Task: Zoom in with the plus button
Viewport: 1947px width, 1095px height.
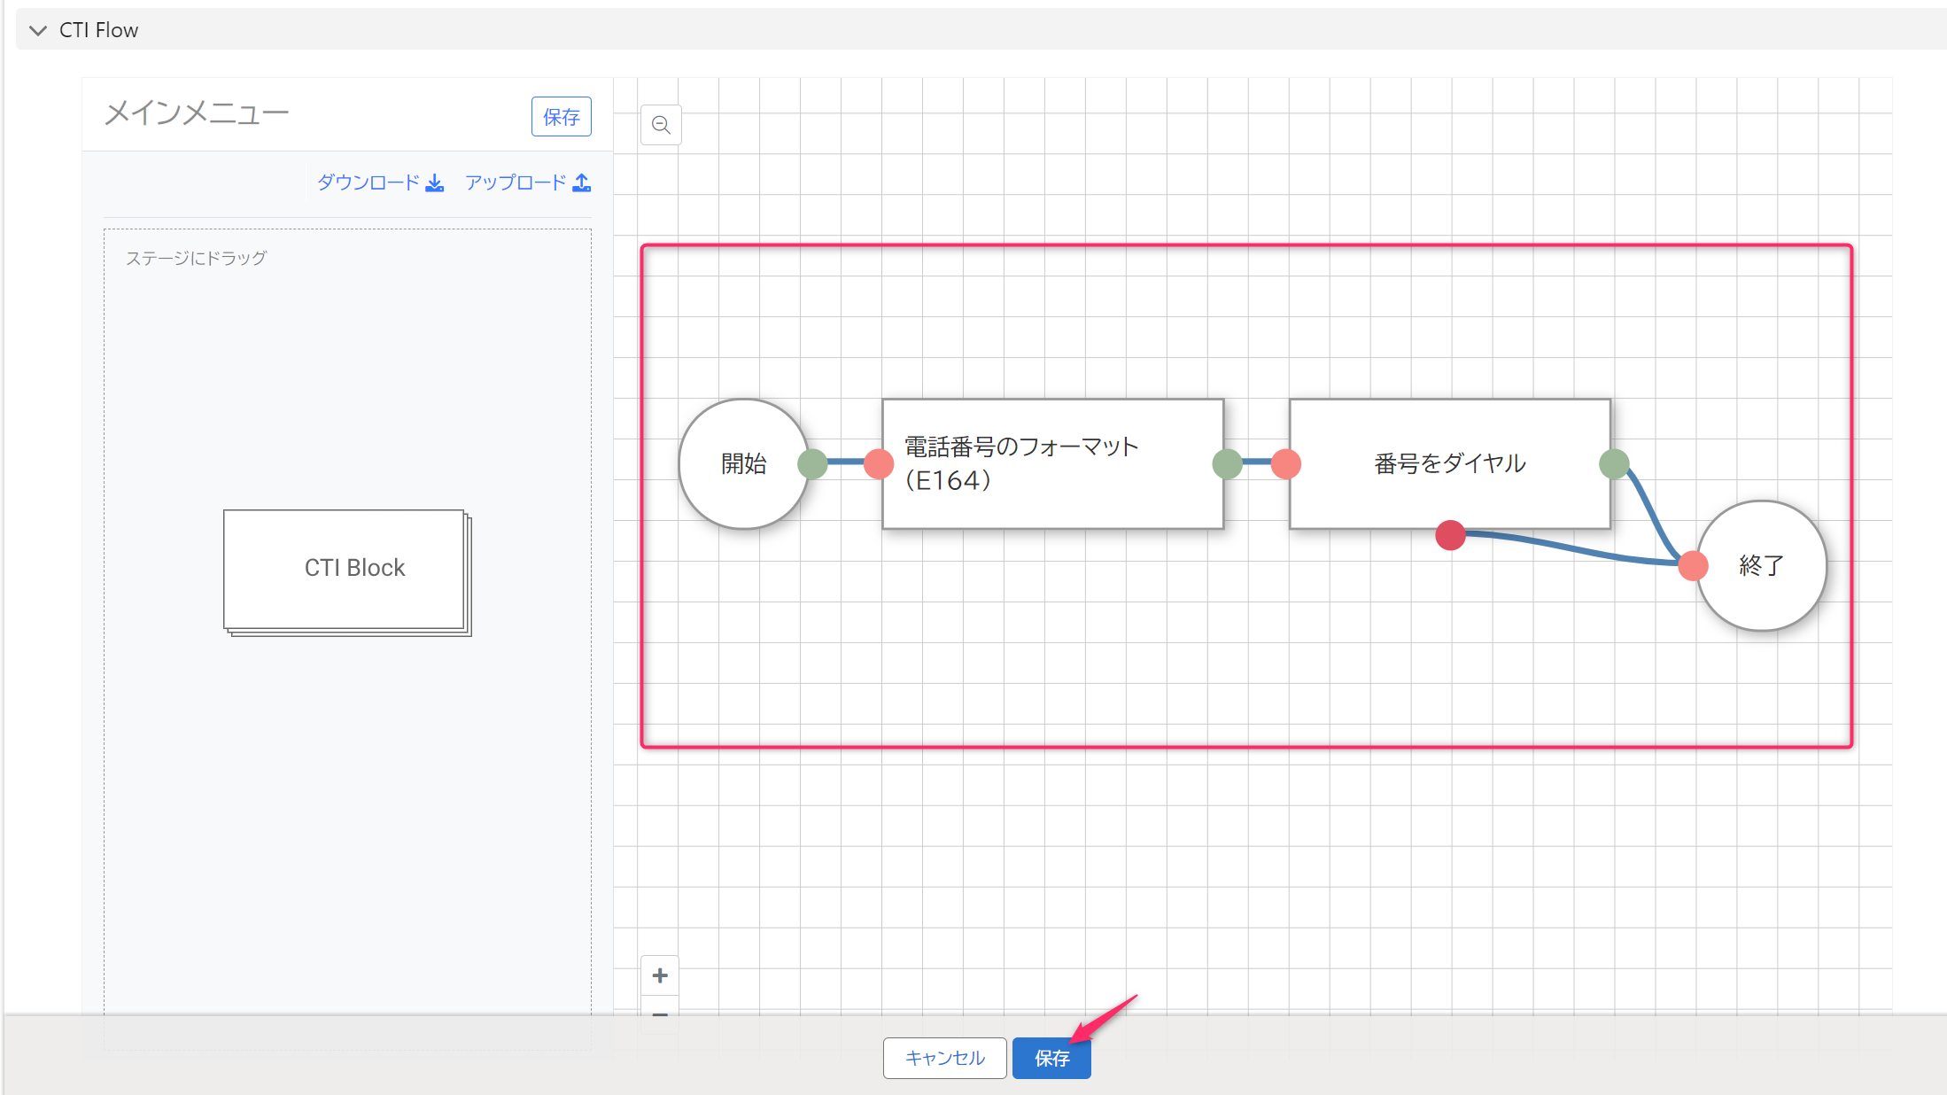Action: click(x=660, y=975)
